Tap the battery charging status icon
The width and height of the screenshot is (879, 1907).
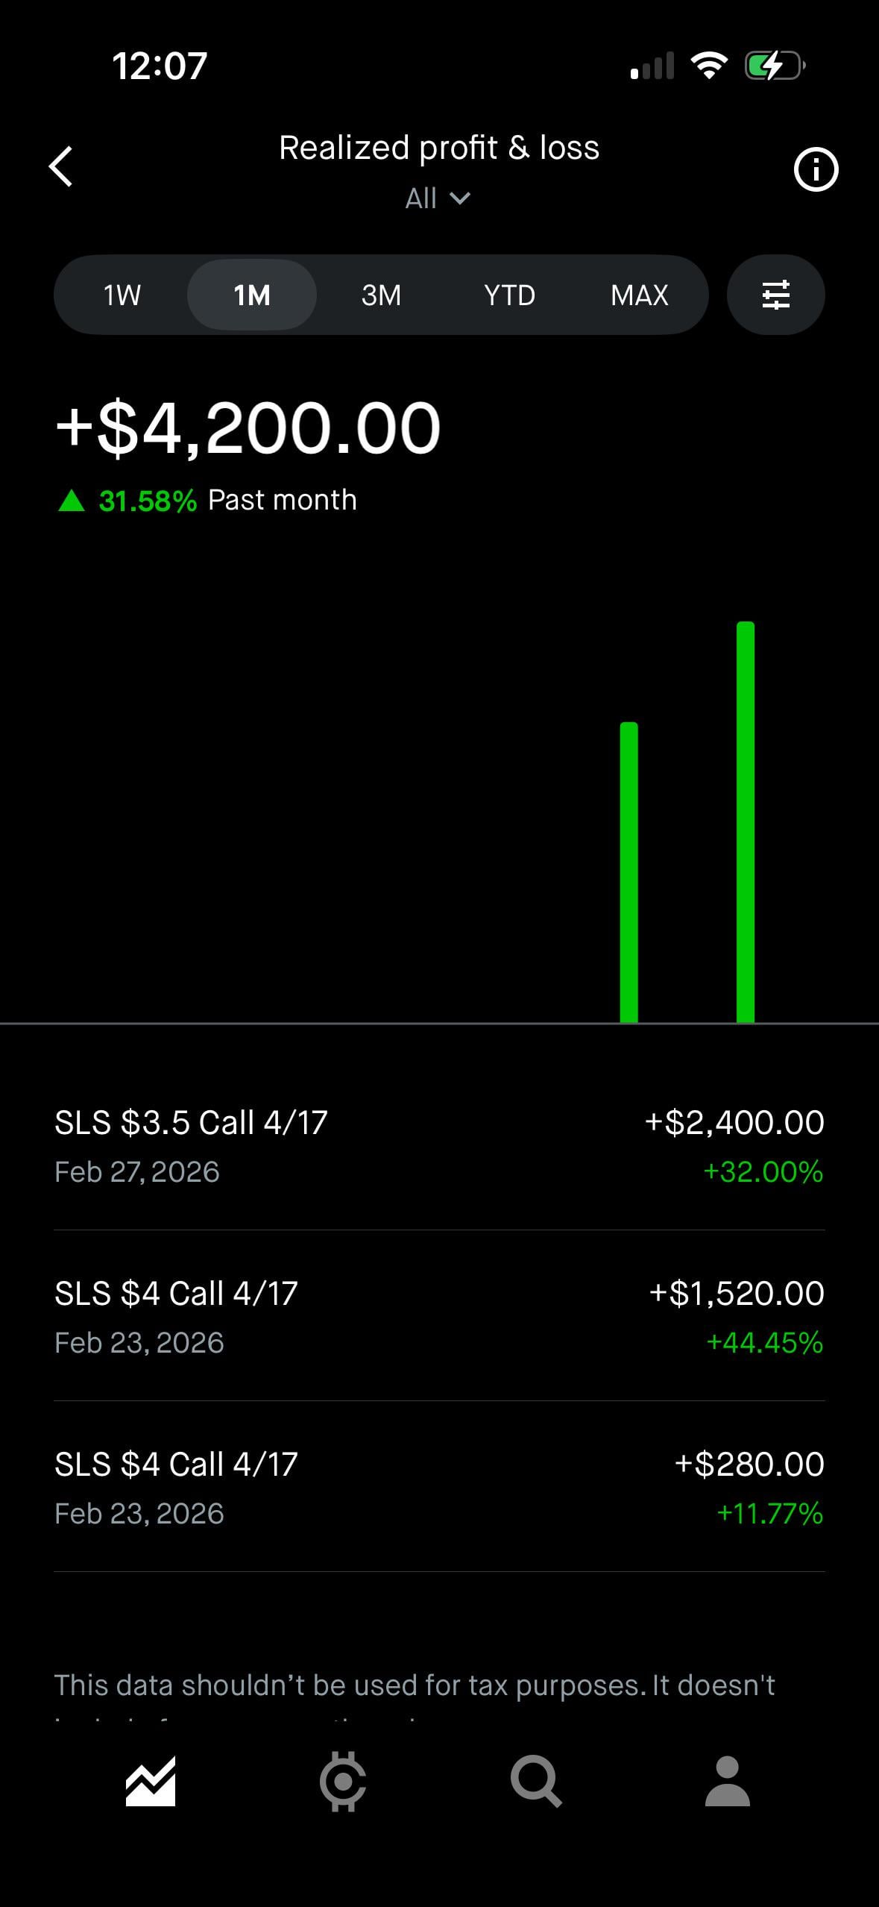775,66
